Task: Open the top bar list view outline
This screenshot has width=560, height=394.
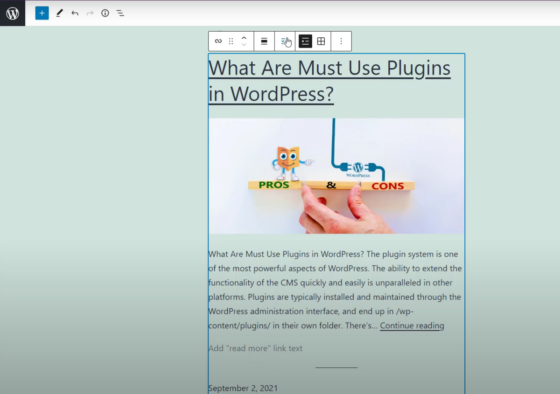Action: [120, 13]
